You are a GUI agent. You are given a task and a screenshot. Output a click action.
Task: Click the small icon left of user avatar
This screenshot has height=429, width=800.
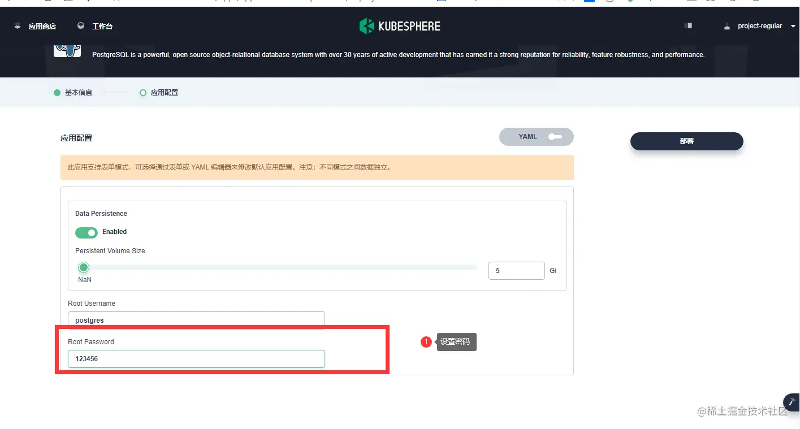[688, 26]
